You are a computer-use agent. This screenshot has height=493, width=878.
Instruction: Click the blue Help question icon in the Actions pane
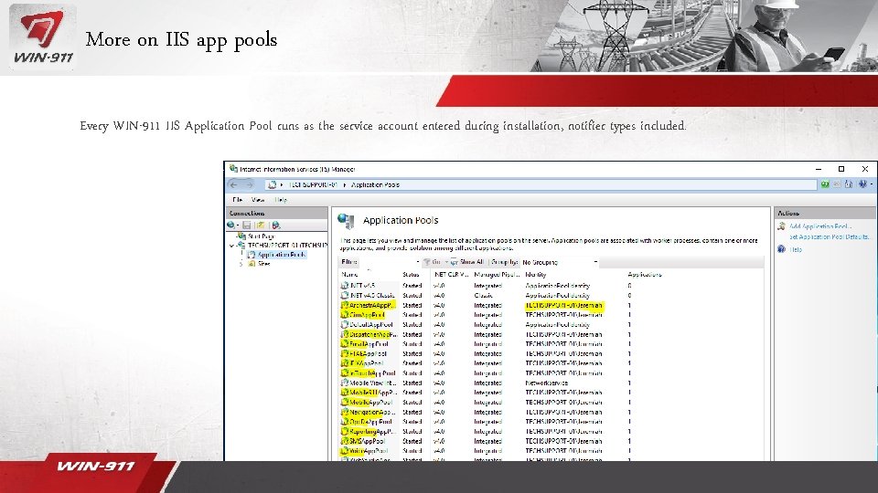tap(782, 249)
